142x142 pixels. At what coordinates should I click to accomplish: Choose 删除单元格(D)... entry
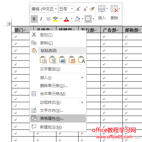58,86
